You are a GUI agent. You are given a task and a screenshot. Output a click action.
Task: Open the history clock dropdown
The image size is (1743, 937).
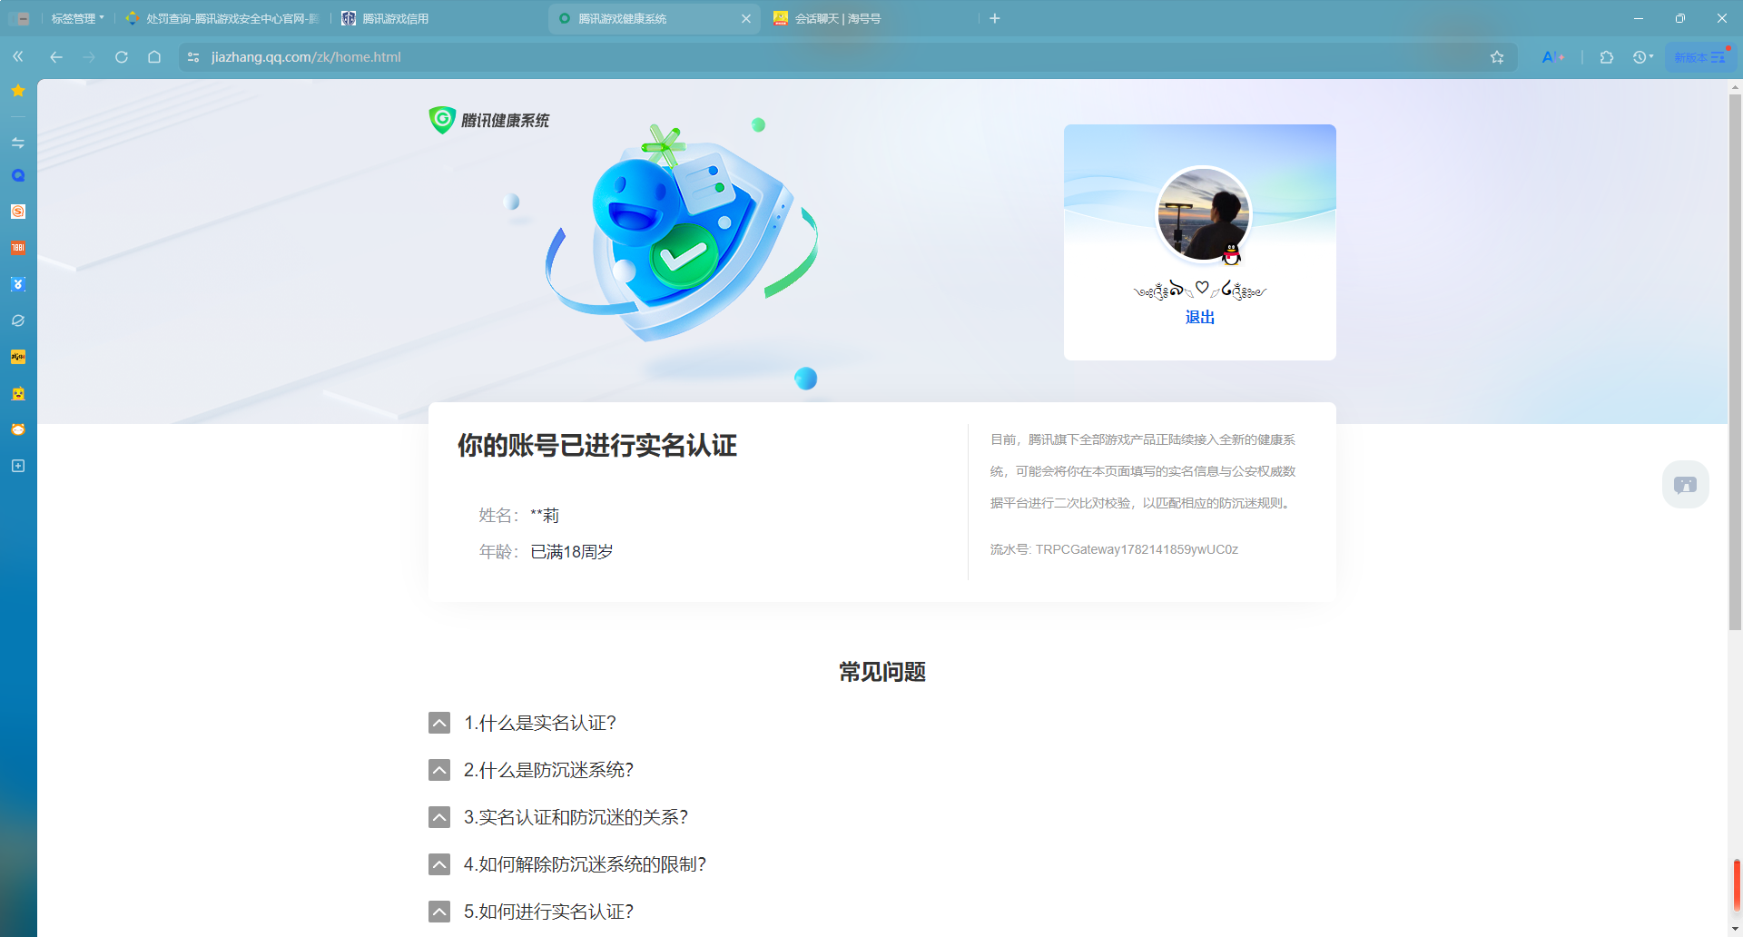point(1642,57)
